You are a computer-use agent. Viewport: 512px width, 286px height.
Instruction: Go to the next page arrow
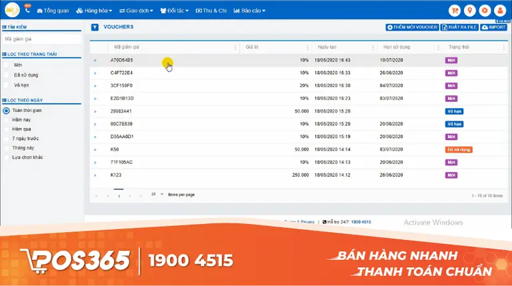click(130, 196)
